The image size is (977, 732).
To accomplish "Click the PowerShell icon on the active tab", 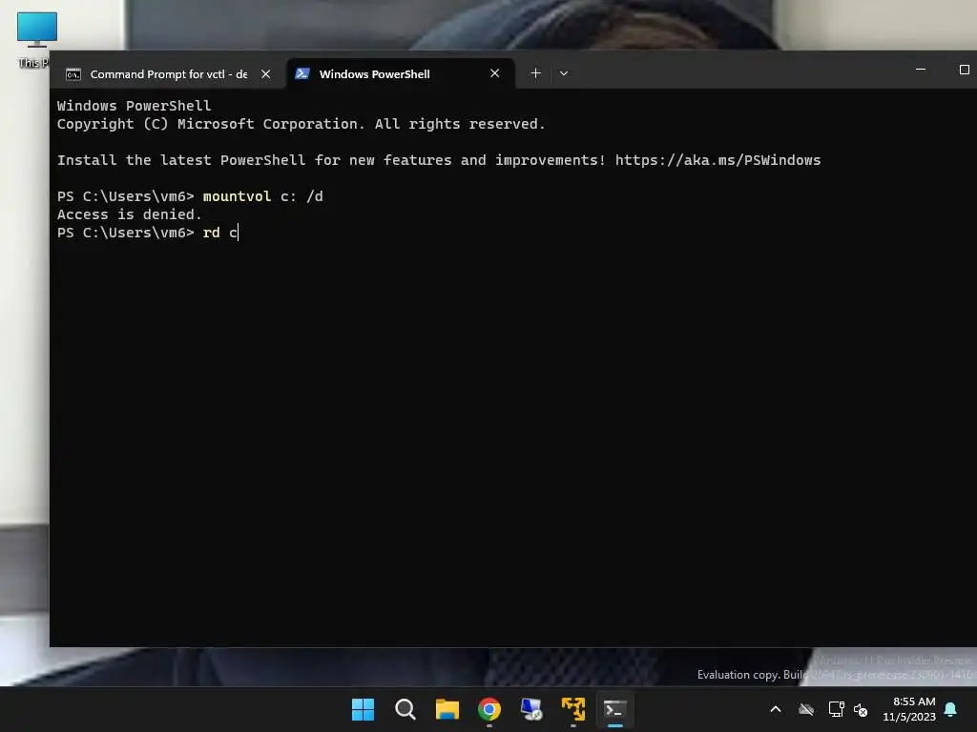I will (302, 73).
